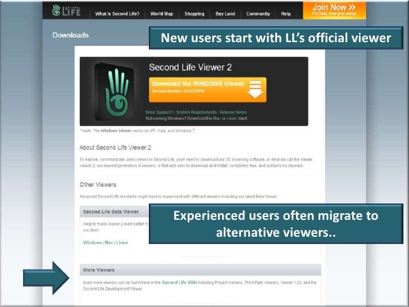The image size is (409, 307).
Task: Click the Downloads page heading
Action: [x=70, y=35]
